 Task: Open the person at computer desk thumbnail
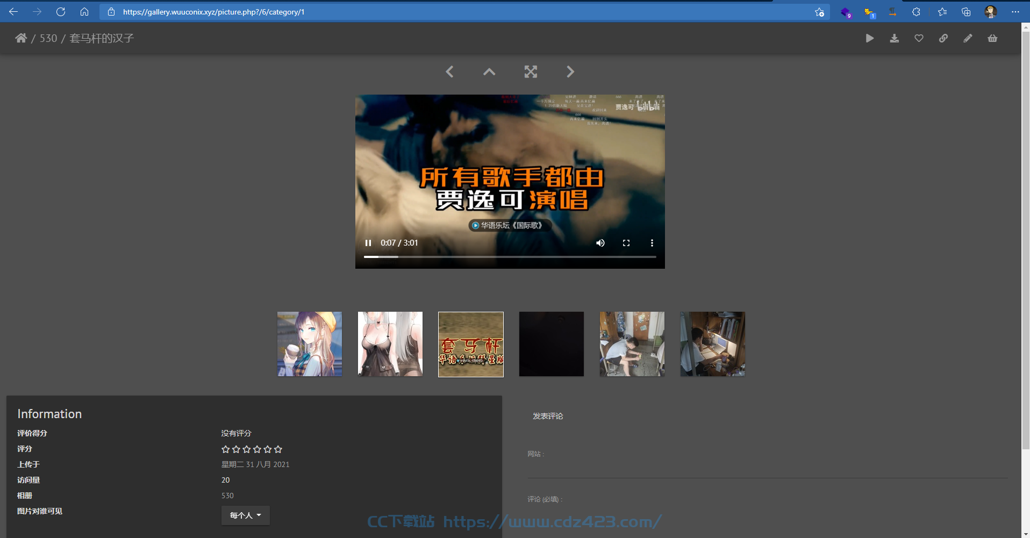[713, 344]
